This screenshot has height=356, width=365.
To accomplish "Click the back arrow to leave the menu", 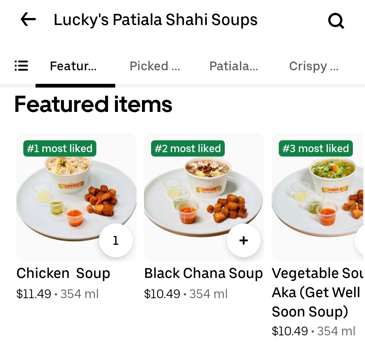I will point(28,19).
